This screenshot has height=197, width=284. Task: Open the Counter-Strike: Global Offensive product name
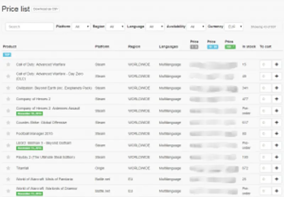click(42, 122)
